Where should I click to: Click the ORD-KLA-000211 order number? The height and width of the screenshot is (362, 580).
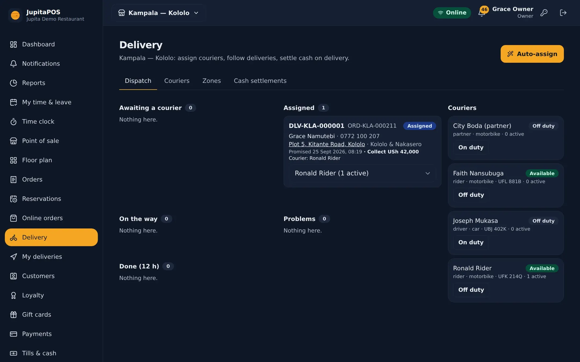click(x=372, y=126)
